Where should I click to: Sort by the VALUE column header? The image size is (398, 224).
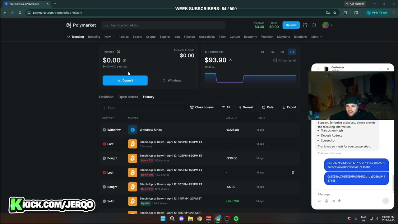(231, 118)
